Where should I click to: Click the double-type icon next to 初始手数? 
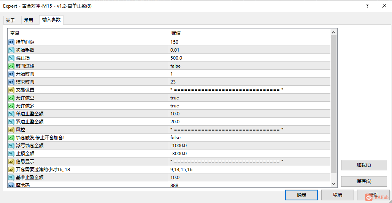11,50
